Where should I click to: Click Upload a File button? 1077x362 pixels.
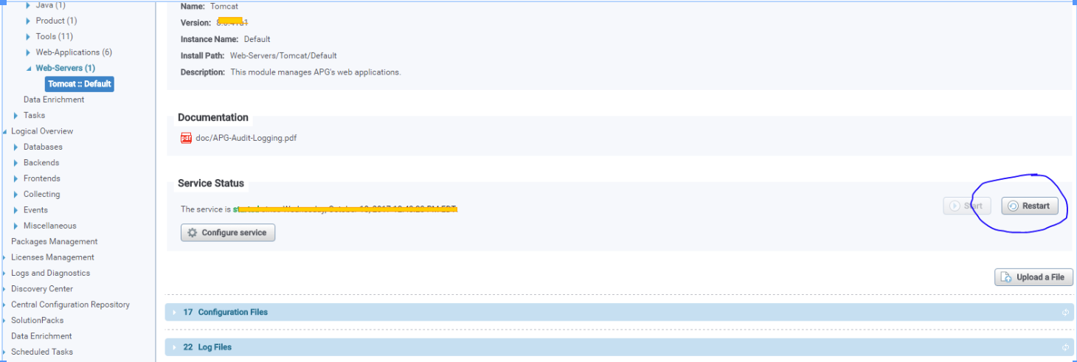pos(1033,277)
